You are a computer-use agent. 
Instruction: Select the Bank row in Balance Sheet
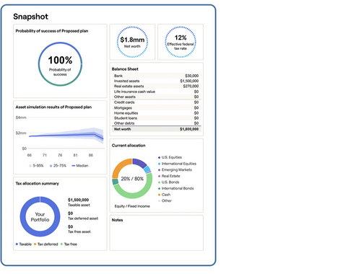(x=157, y=76)
